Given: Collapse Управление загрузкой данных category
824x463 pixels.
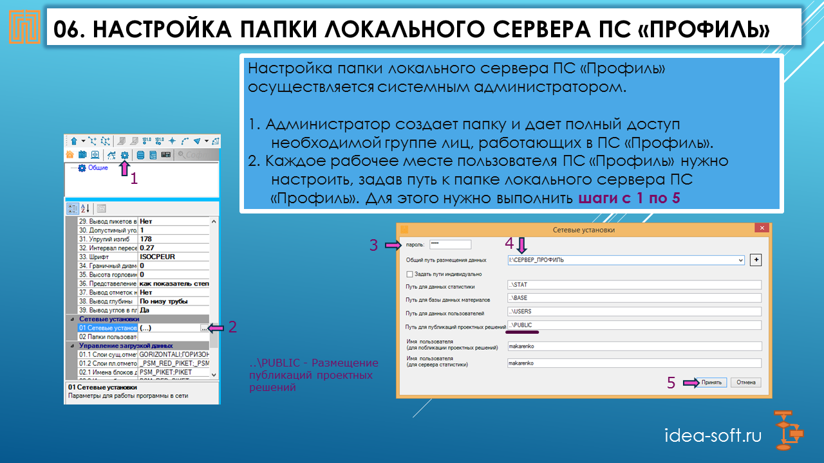Looking at the screenshot, I should click(x=72, y=346).
